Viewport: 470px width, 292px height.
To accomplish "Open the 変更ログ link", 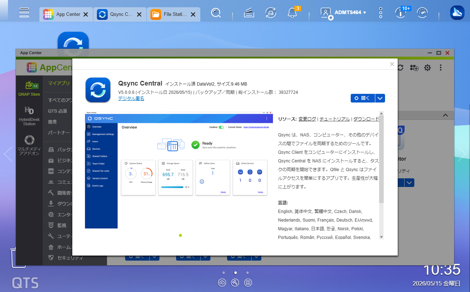I will click(x=307, y=119).
